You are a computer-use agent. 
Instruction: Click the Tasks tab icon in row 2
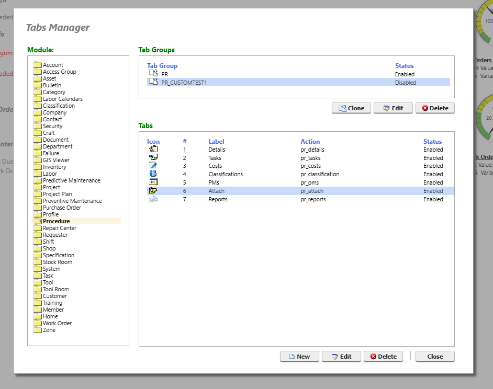[153, 157]
